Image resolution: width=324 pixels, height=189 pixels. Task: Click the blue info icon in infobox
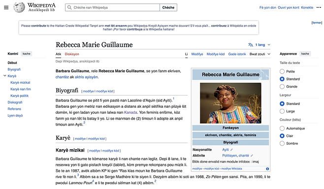point(267,169)
